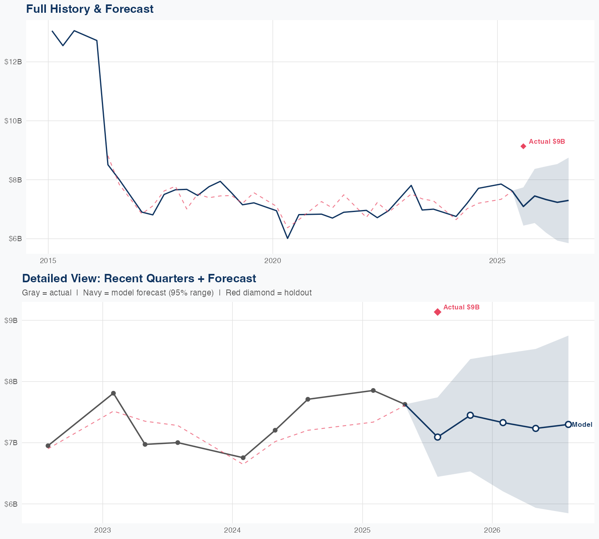Click the "Actual $9B" label in the detailed view
Viewport: 599px width, 539px height.
pyautogui.click(x=461, y=307)
